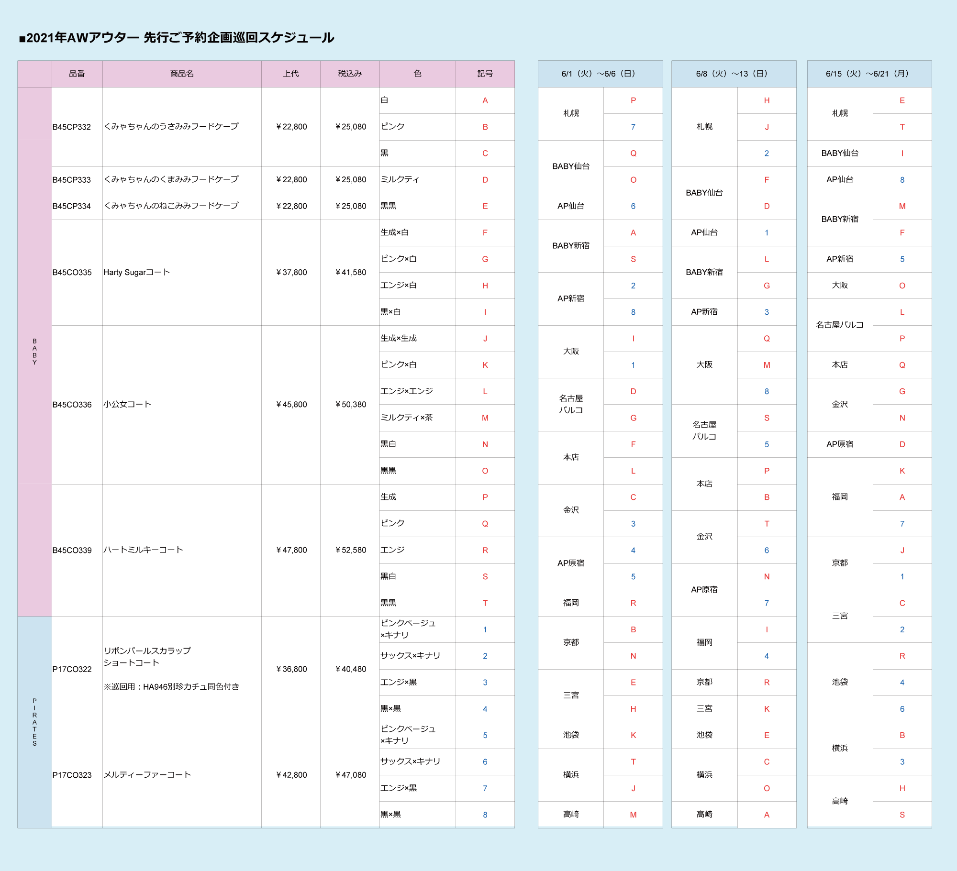Click '高崎' in the 6/15 schedule

(840, 801)
